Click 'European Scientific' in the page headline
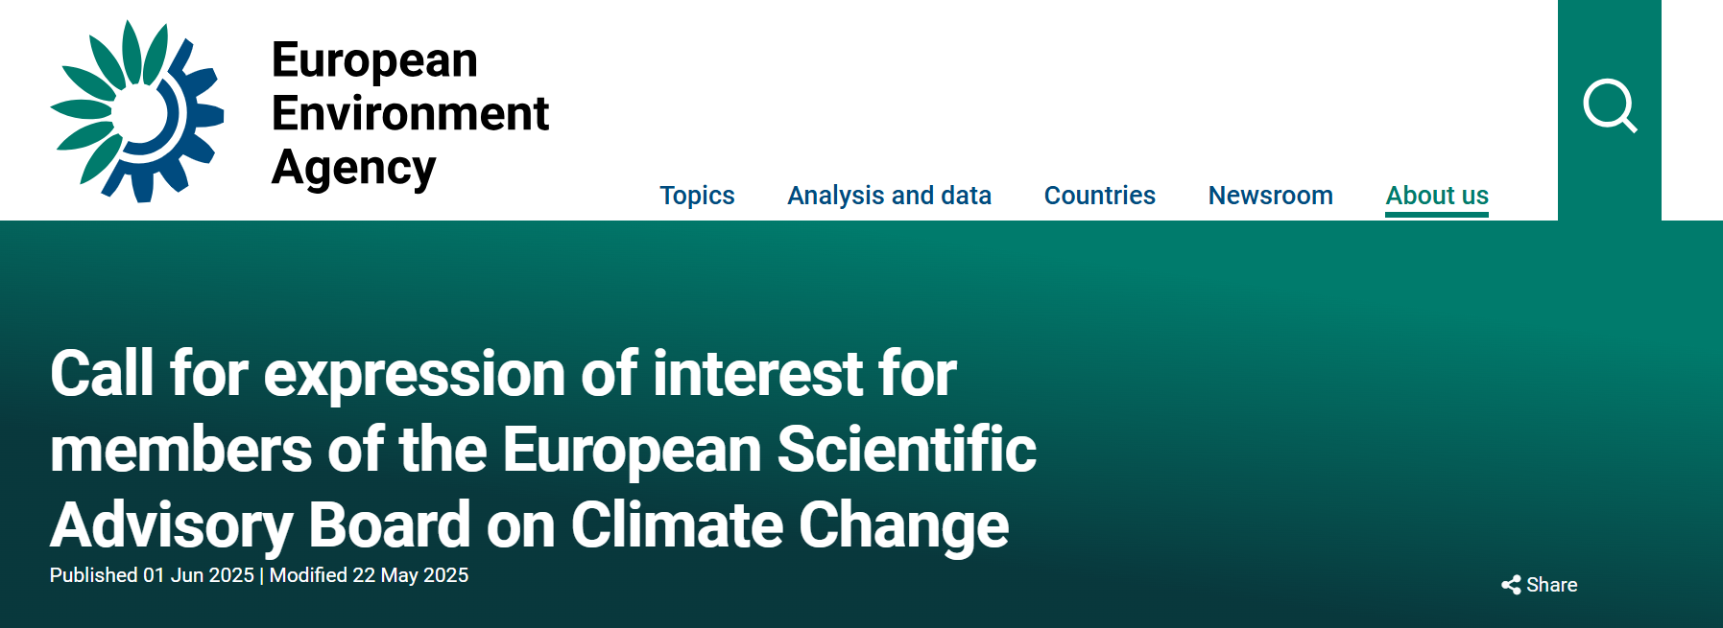This screenshot has width=1723, height=628. 769,449
